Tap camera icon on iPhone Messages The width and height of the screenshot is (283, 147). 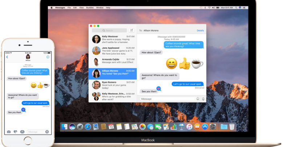[x=9, y=132]
